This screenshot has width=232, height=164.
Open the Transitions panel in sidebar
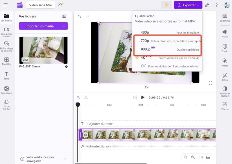pyautogui.click(x=6, y=90)
